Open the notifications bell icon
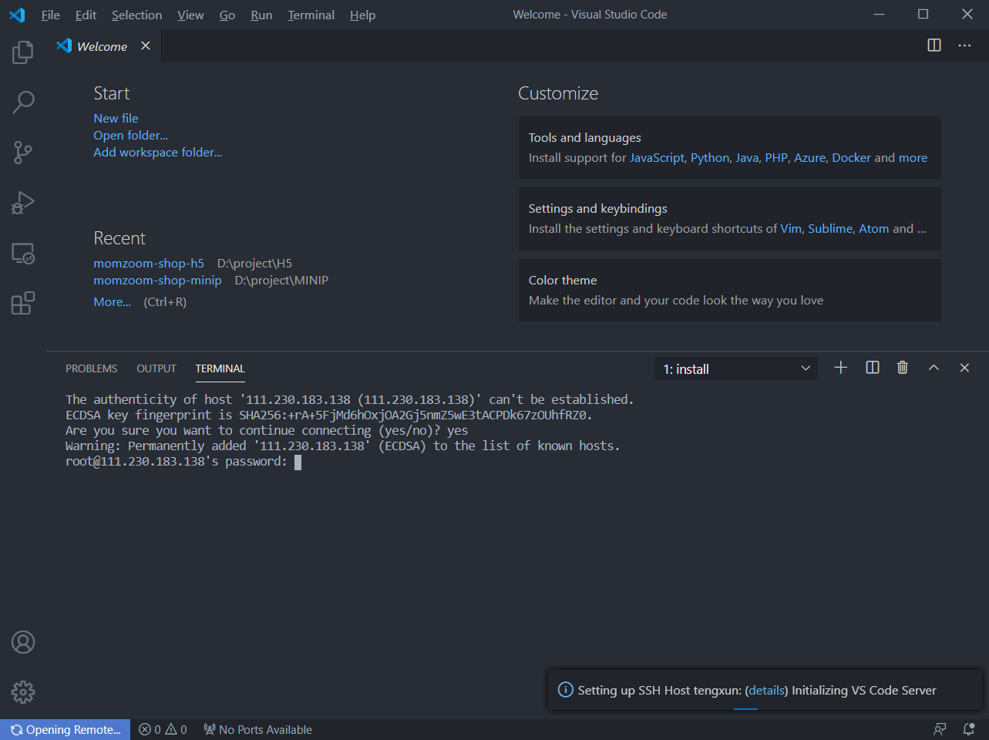This screenshot has height=740, width=989. pyautogui.click(x=968, y=729)
